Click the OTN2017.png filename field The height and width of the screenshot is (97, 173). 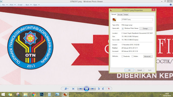137,20
